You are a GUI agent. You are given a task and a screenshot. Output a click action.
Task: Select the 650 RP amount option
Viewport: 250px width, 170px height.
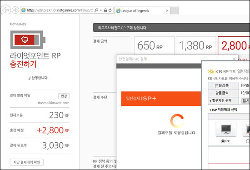click(x=154, y=45)
